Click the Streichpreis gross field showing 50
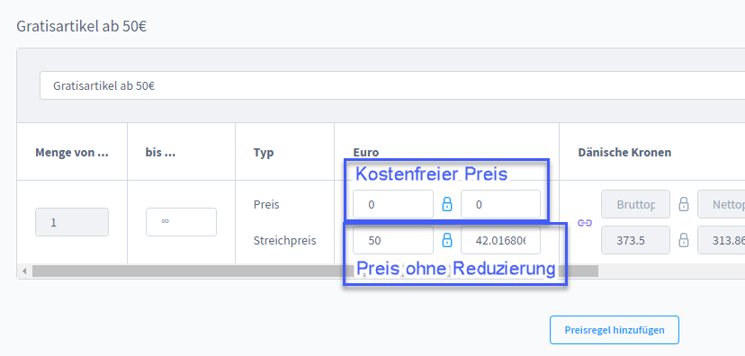Image resolution: width=745 pixels, height=356 pixels. click(393, 240)
